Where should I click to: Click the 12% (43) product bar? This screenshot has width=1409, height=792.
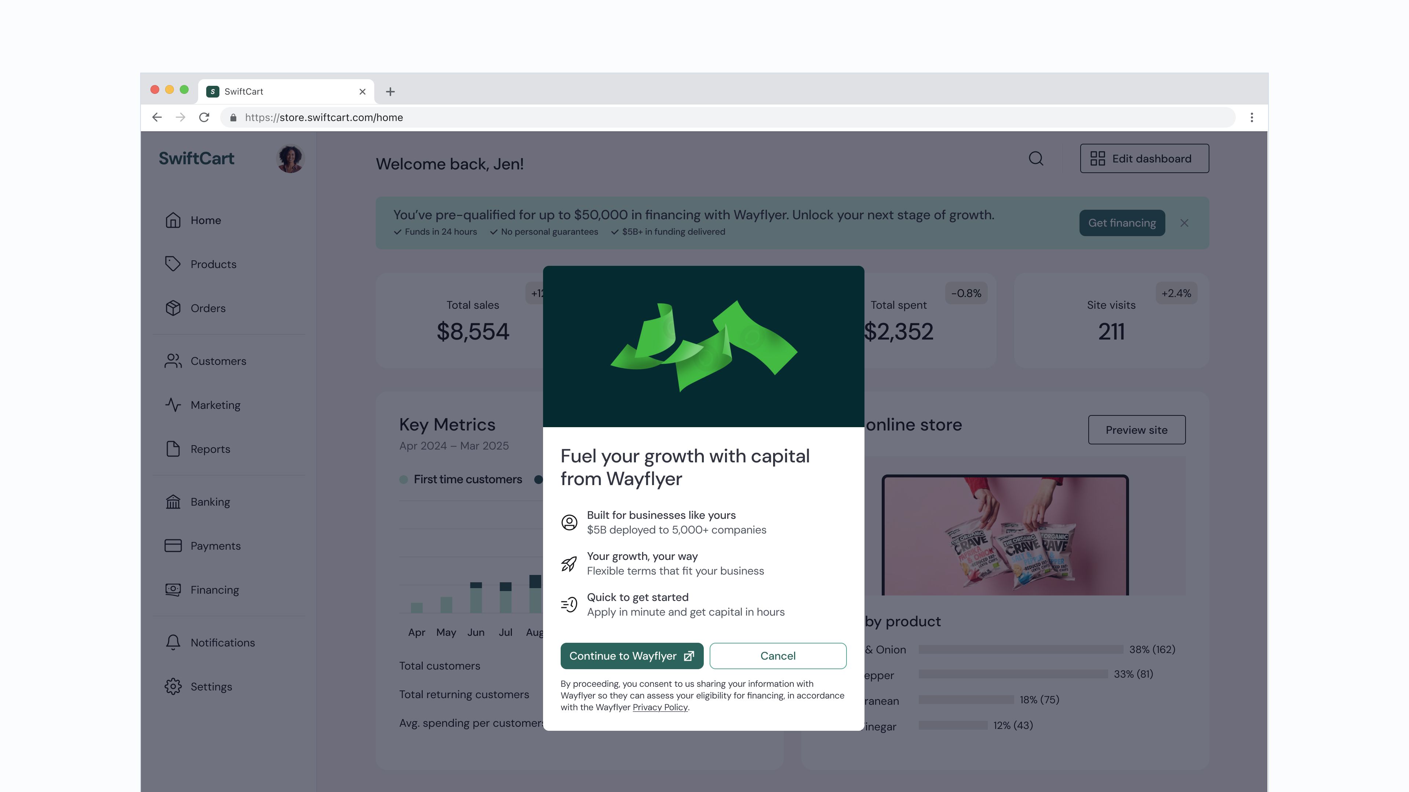[953, 725]
